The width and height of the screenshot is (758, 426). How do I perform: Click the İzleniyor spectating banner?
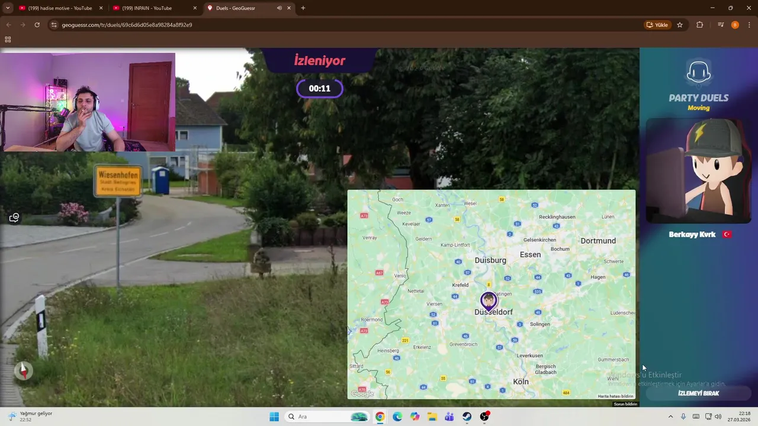pos(320,60)
